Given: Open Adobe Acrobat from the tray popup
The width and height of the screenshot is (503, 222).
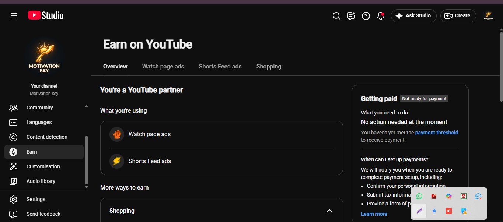Looking at the screenshot, I should (x=434, y=197).
